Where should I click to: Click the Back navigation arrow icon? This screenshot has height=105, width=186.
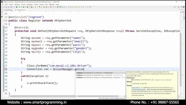tap(82, 7)
